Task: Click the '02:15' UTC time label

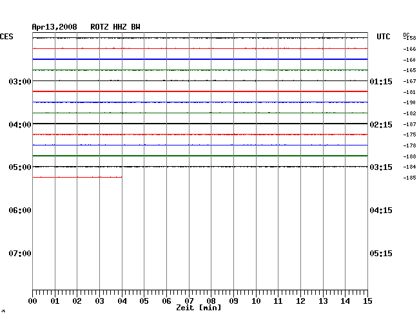Action: [x=381, y=125]
